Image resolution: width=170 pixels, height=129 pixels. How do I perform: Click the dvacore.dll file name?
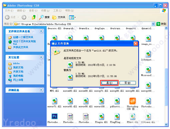coord(54,28)
